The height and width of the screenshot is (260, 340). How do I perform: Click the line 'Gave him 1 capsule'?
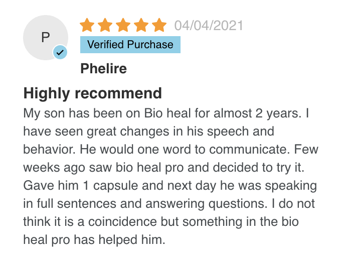(170, 186)
